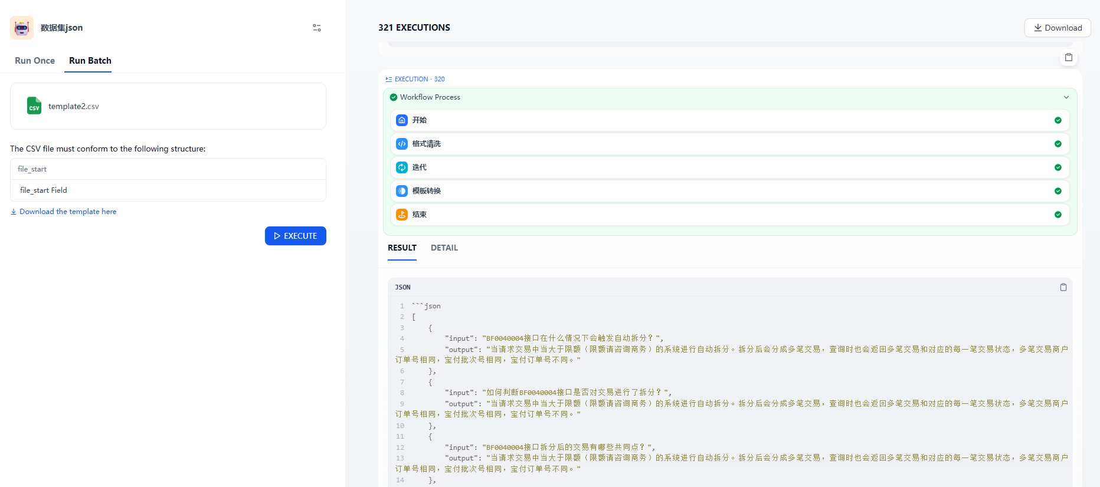Click the code icon of 格式清洗 node
The height and width of the screenshot is (487, 1100).
[x=402, y=144]
